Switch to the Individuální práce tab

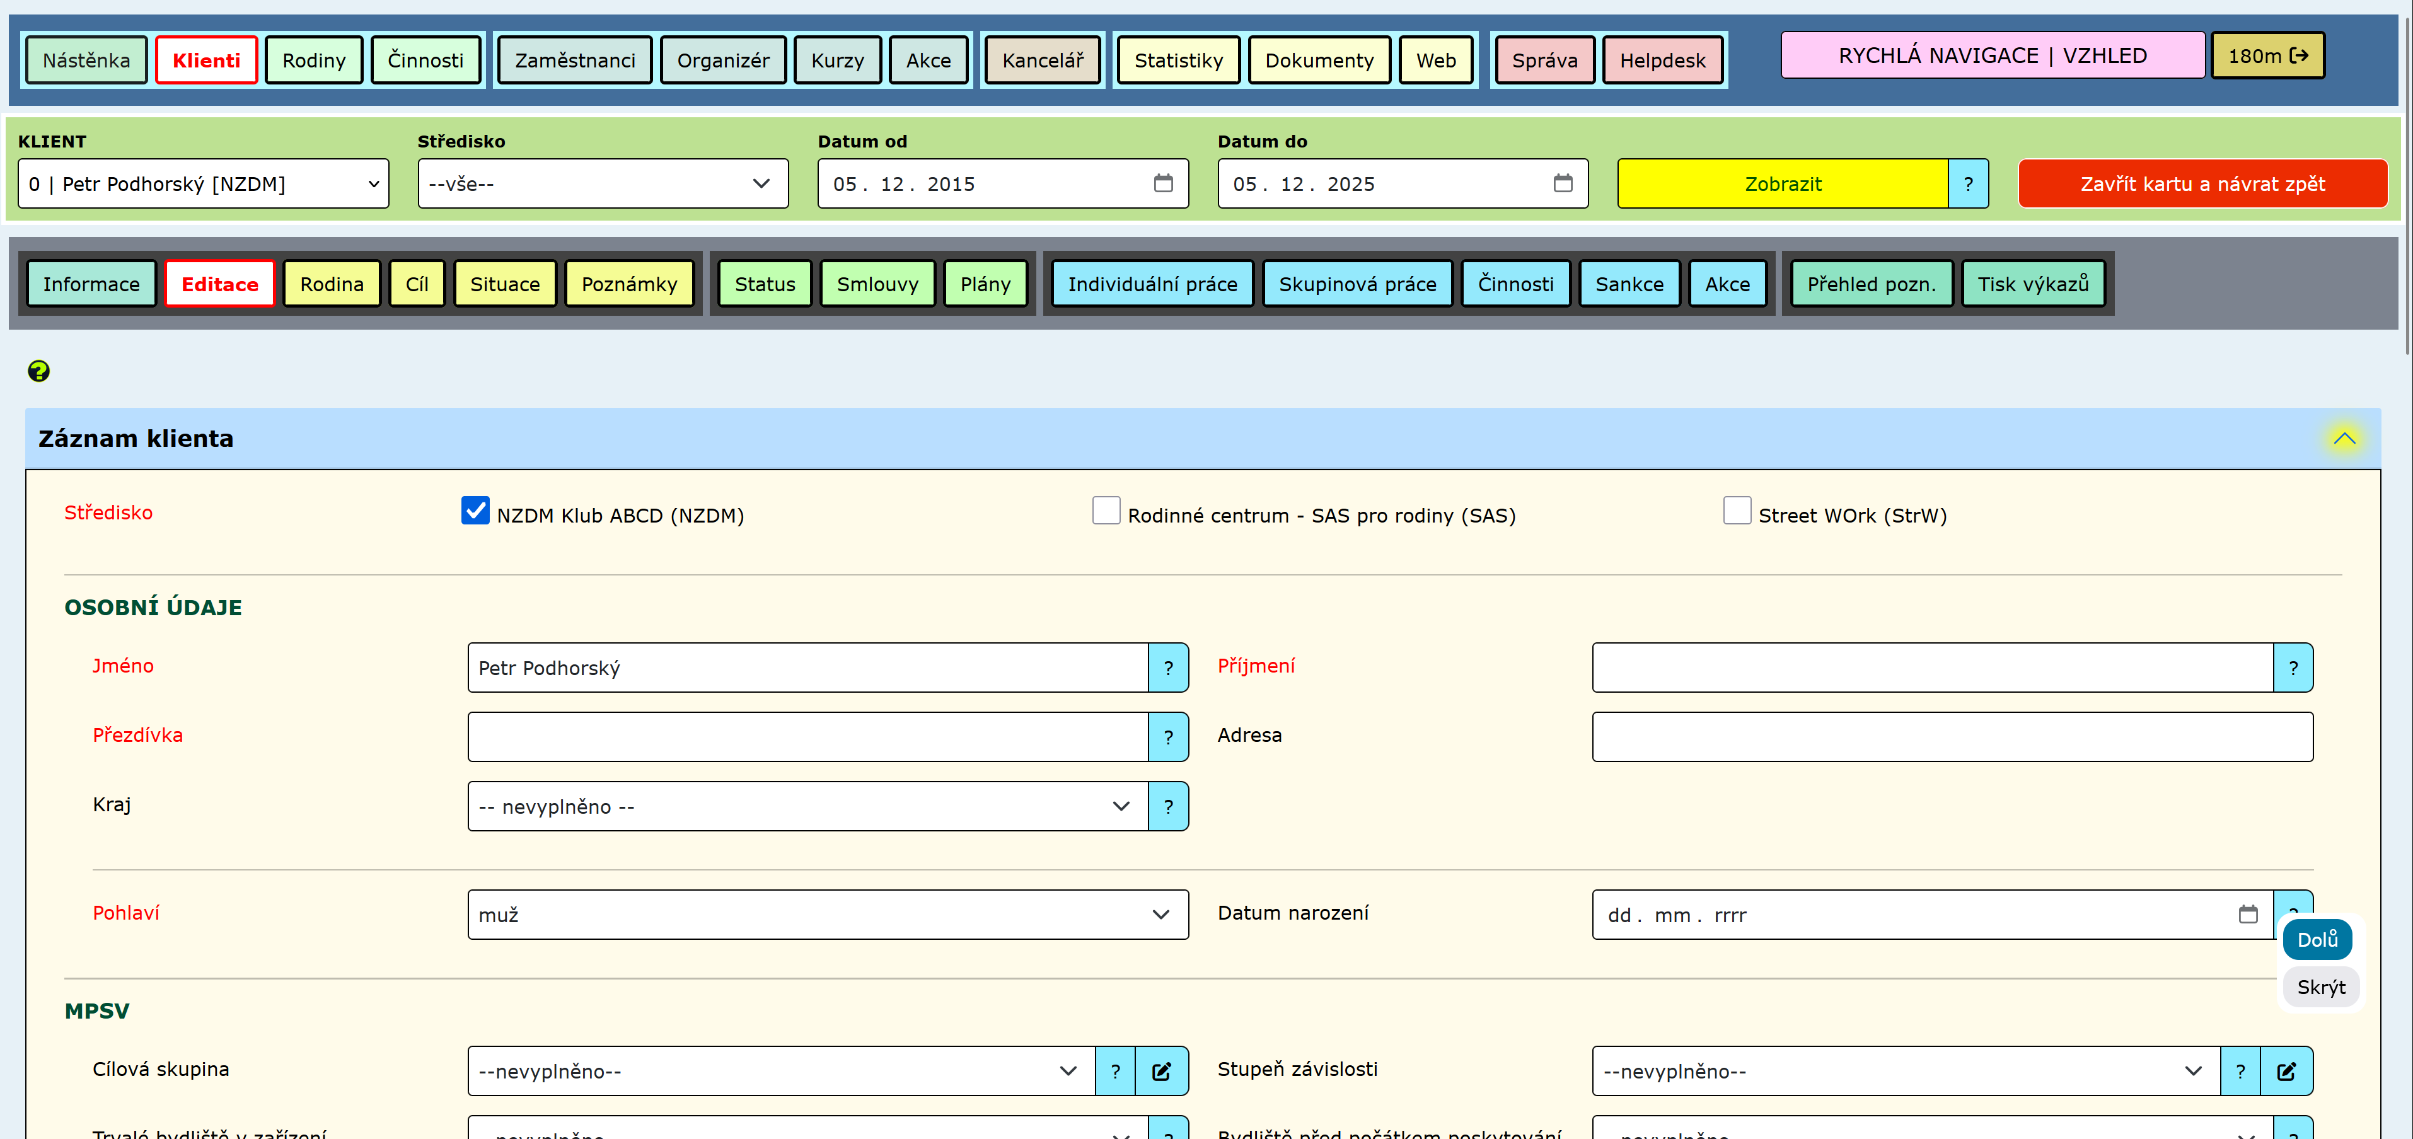coord(1151,284)
